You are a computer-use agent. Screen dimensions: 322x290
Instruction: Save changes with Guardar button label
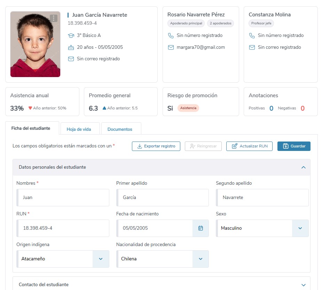[298, 146]
